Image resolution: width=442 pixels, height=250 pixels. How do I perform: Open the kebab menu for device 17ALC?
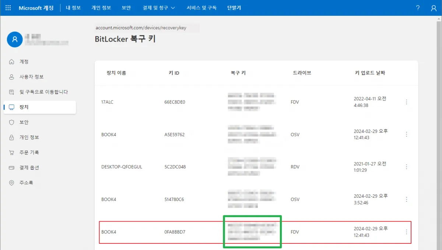pyautogui.click(x=406, y=102)
